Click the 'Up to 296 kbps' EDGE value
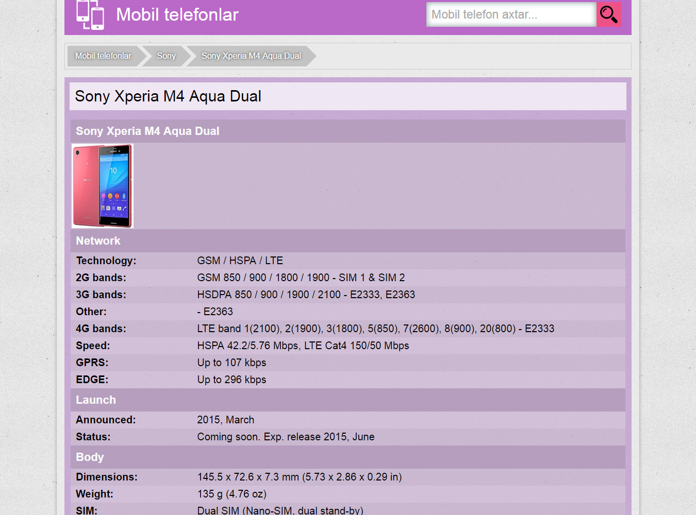 click(231, 380)
